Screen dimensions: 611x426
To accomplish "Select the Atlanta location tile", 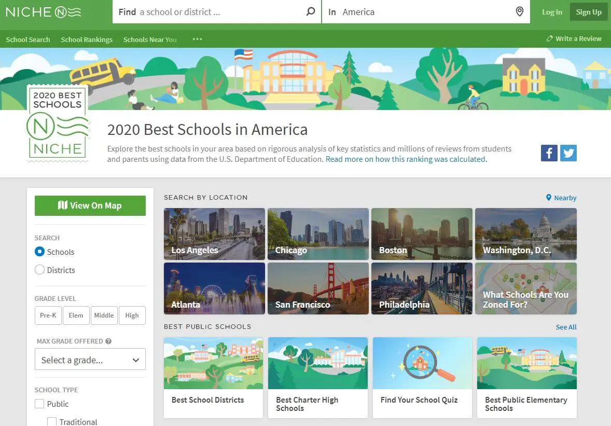I will 214,288.
